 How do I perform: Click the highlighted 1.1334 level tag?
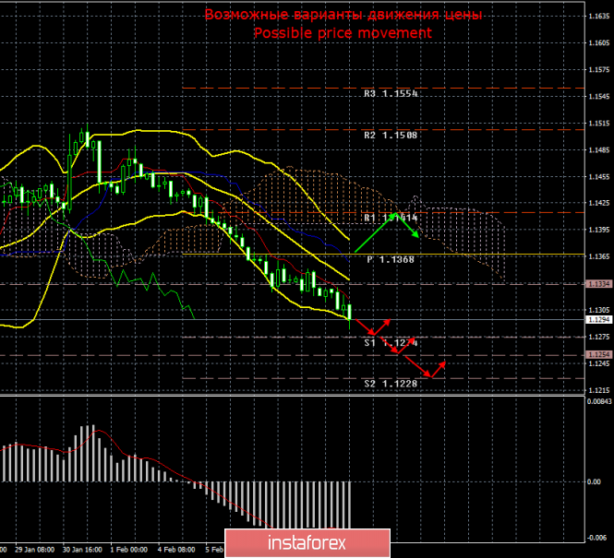598,284
